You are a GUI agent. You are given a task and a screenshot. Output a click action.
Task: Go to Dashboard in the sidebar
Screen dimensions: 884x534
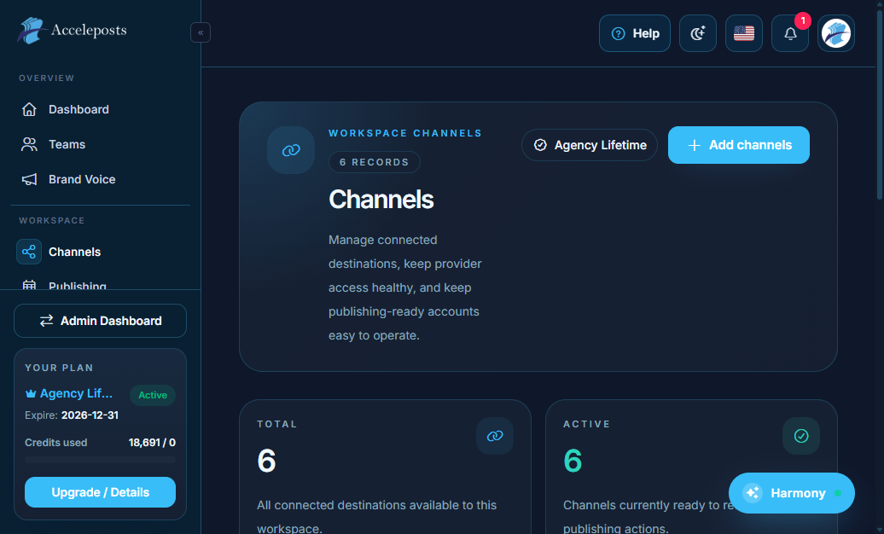tap(101, 109)
